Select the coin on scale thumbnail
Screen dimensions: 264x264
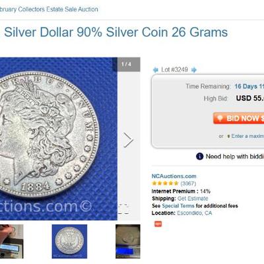pyautogui.click(x=128, y=242)
